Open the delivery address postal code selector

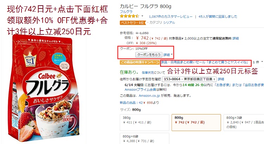click(x=189, y=79)
